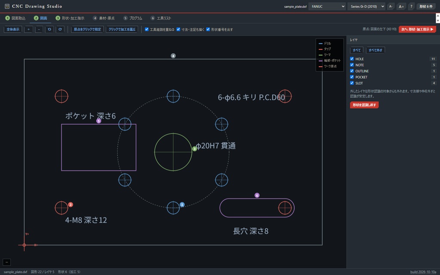440x275 pixels.
Task: Click the φ20H7 貫通 annotation
Action: (216, 146)
